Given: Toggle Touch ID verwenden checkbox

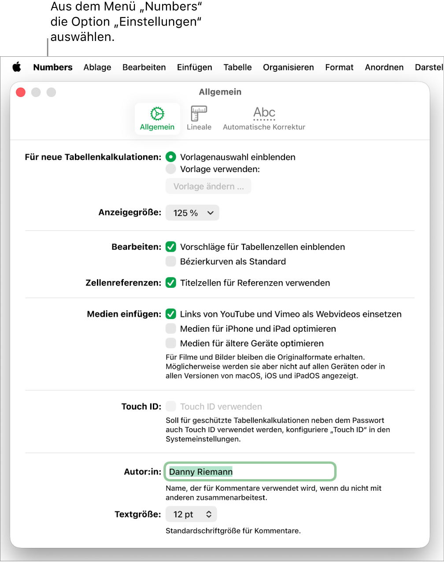Looking at the screenshot, I should point(170,407).
